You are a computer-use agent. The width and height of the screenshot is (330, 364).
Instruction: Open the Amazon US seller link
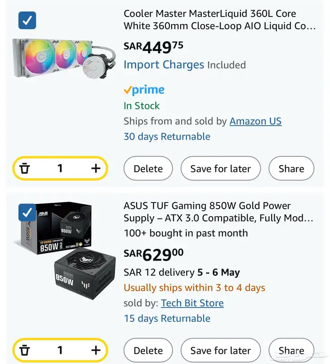tap(256, 121)
